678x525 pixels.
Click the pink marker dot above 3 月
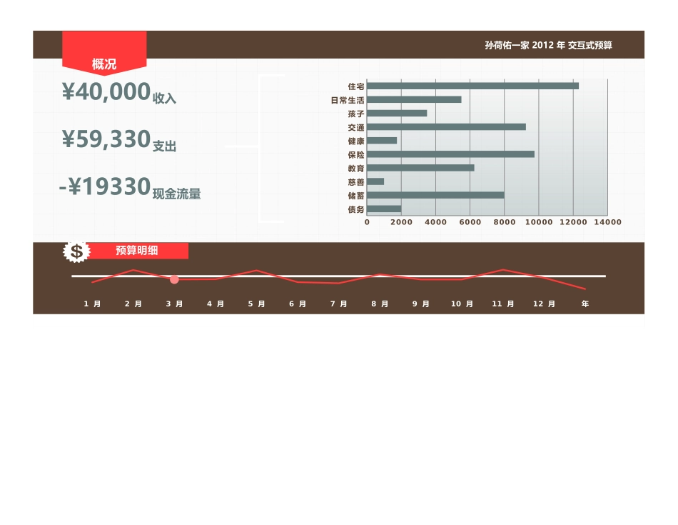[174, 279]
